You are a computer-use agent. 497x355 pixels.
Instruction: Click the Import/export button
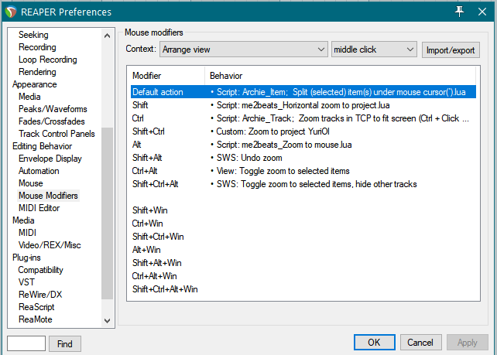pyautogui.click(x=451, y=49)
